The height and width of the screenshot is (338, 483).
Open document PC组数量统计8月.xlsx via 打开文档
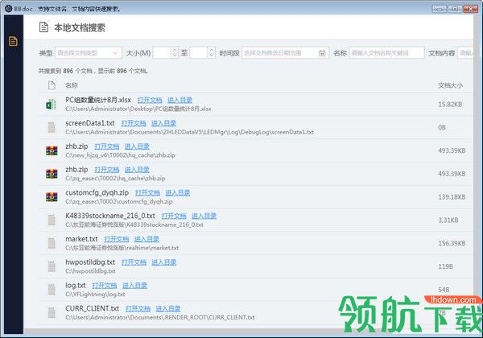(x=150, y=100)
